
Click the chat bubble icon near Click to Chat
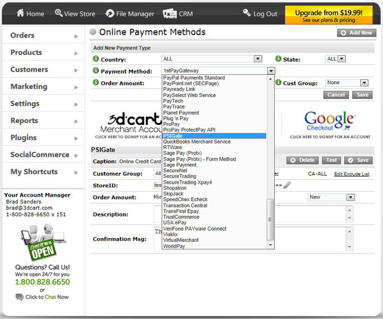(x=19, y=297)
